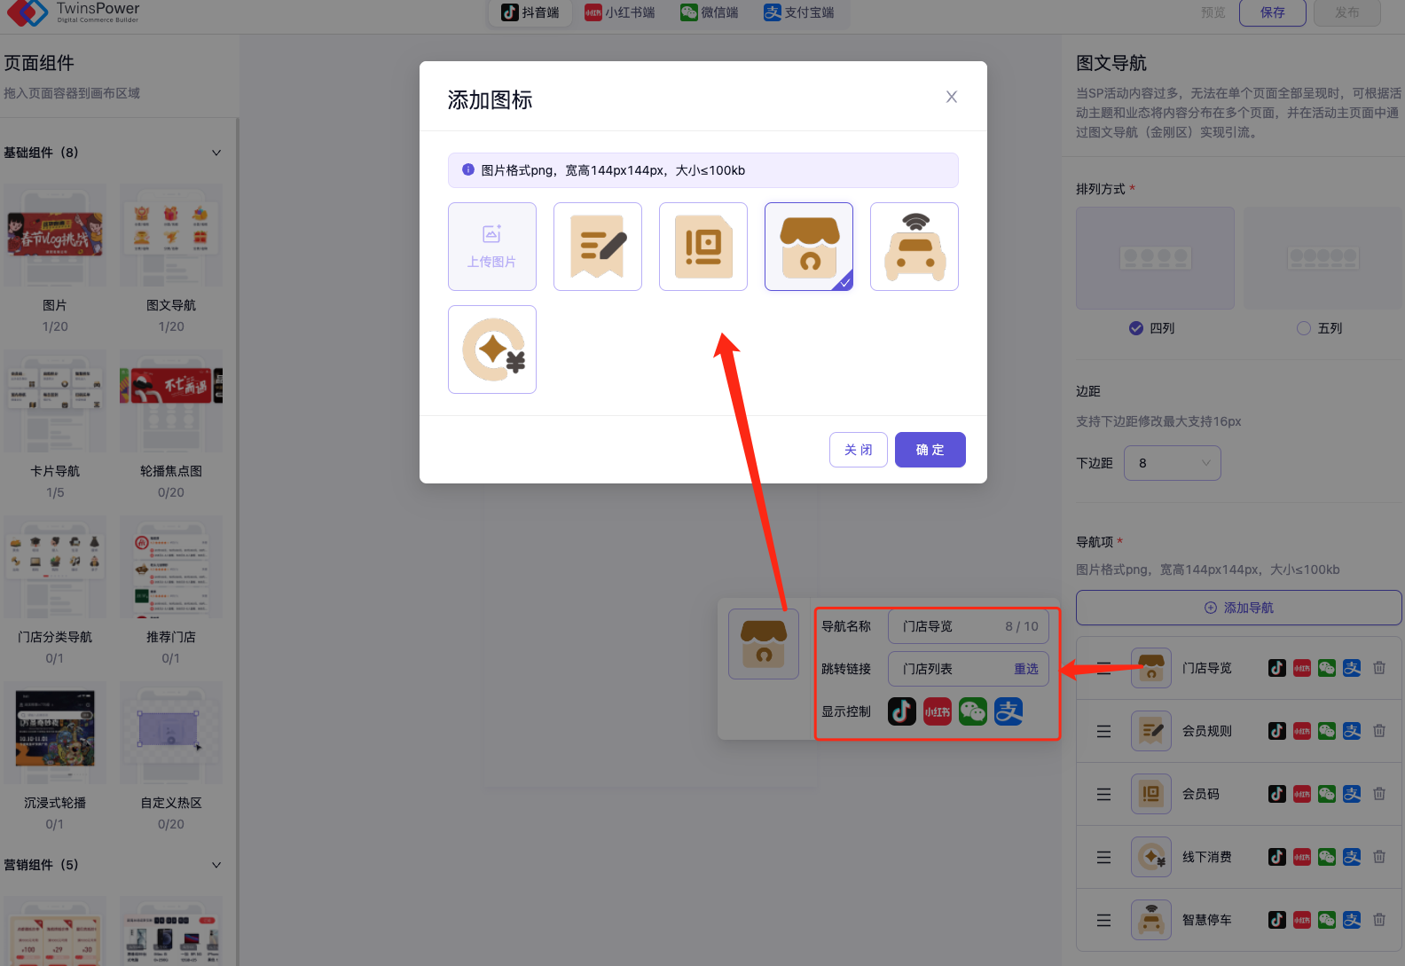
Task: Click the upload image tile
Action: 492,247
